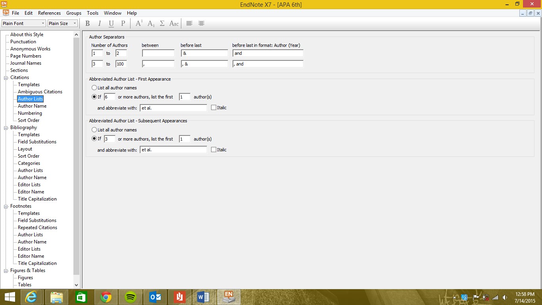
Task: Click the Action Center flag tray icon
Action: coord(476,297)
